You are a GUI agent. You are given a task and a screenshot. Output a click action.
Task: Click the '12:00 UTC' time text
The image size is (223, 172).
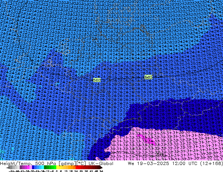tap(185, 163)
